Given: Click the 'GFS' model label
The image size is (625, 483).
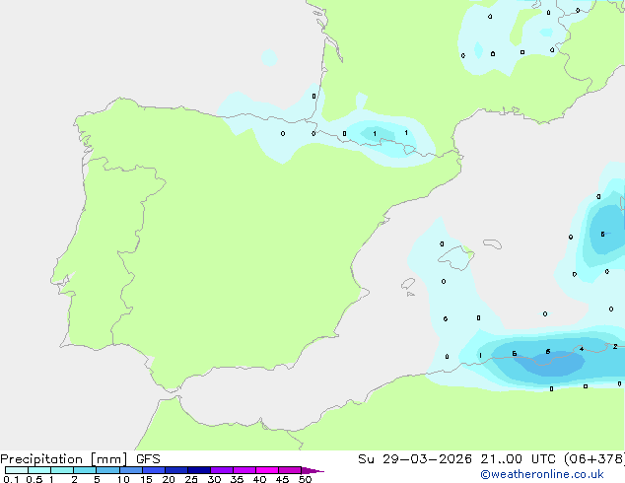Looking at the screenshot, I should (x=148, y=459).
